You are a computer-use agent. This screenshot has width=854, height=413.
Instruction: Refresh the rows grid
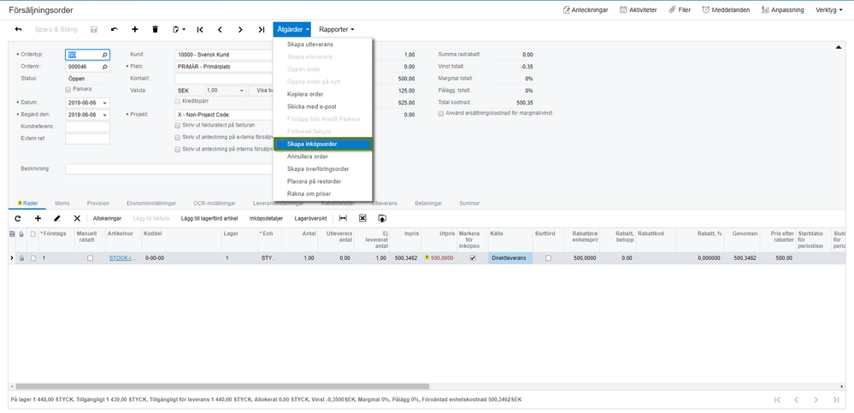tap(17, 219)
